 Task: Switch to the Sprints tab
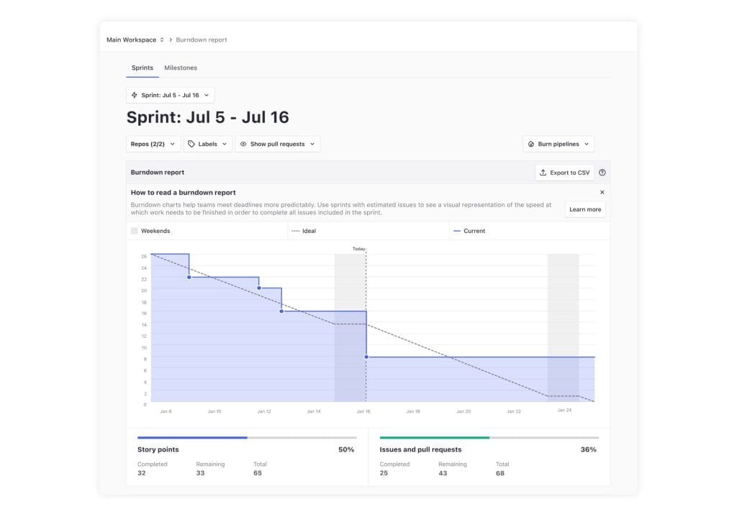[143, 68]
